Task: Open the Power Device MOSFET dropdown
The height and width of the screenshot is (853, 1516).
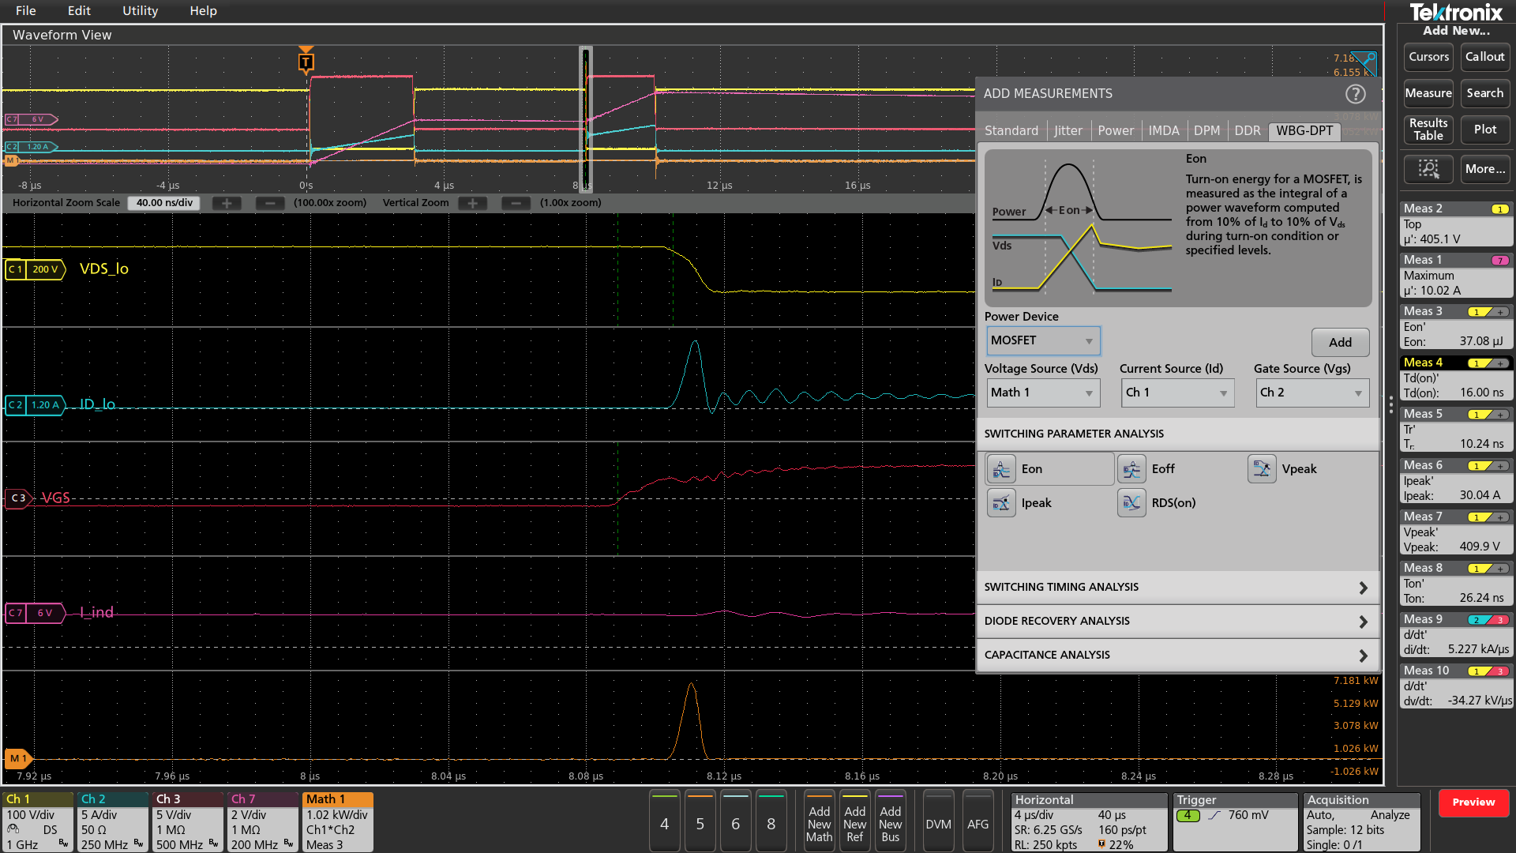Action: click(x=1042, y=340)
